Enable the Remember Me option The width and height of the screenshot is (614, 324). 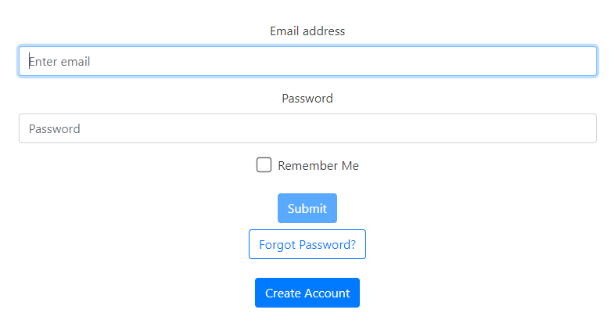(264, 165)
